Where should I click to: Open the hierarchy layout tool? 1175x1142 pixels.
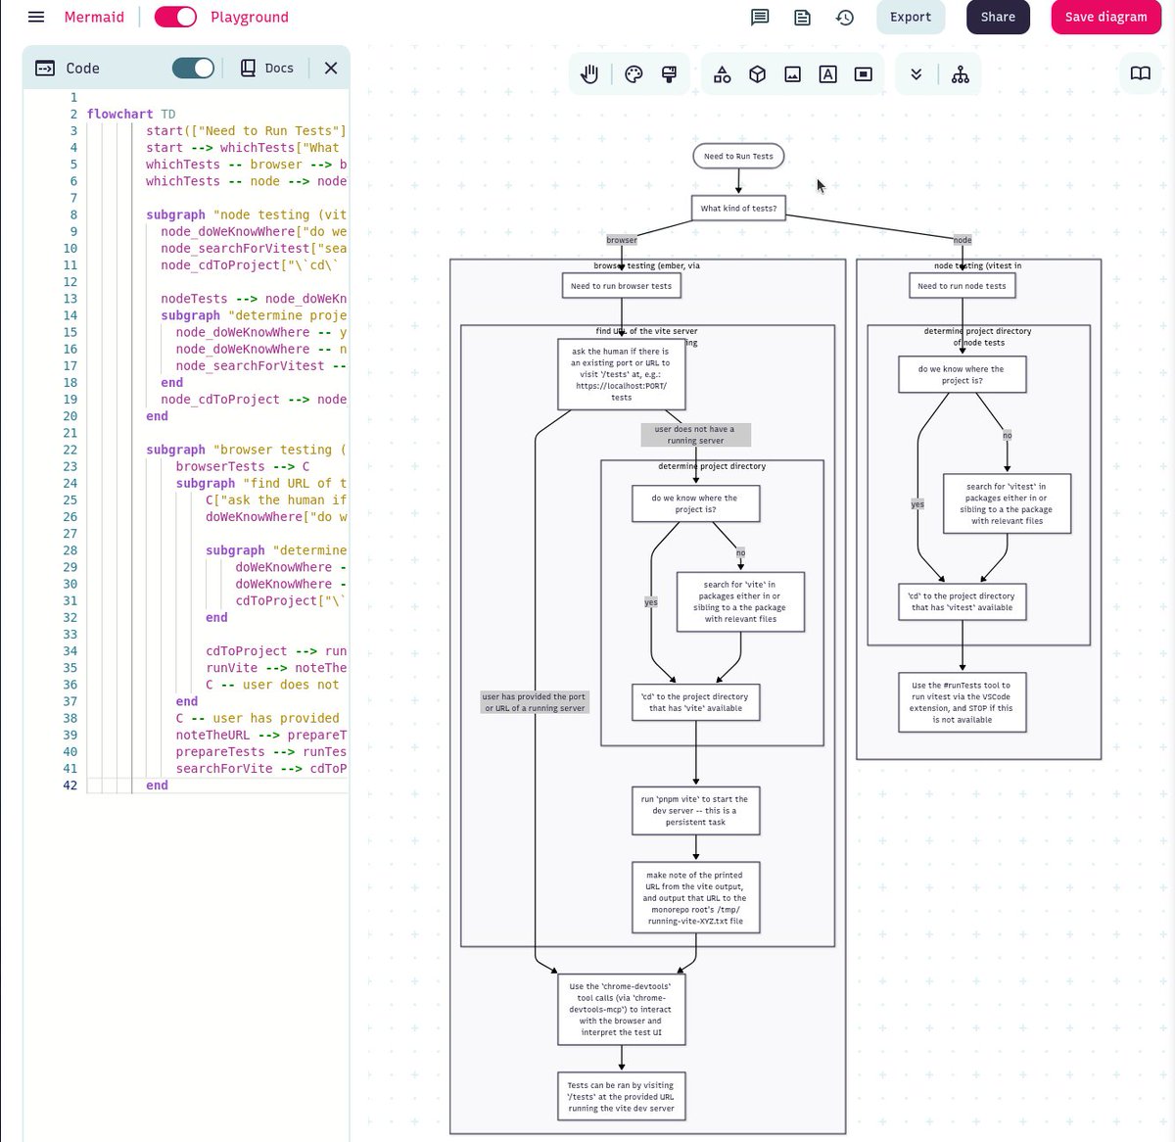tap(961, 73)
